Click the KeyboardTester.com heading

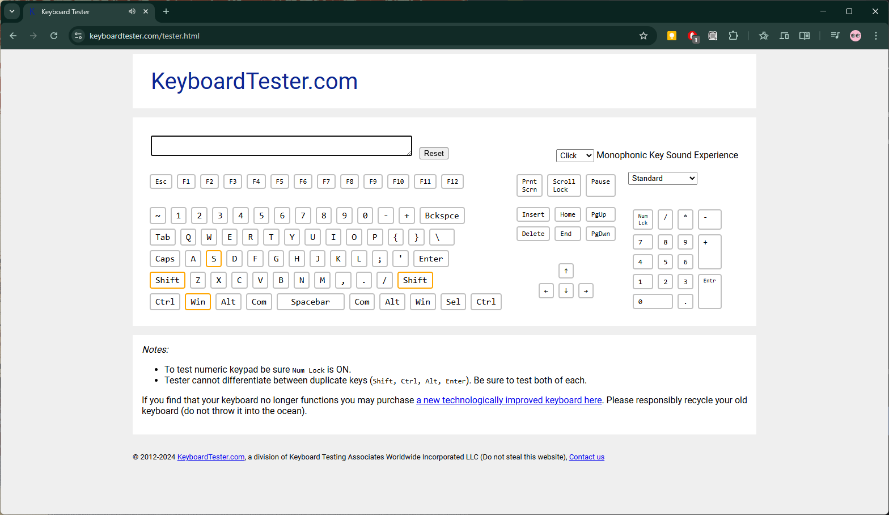tap(254, 81)
